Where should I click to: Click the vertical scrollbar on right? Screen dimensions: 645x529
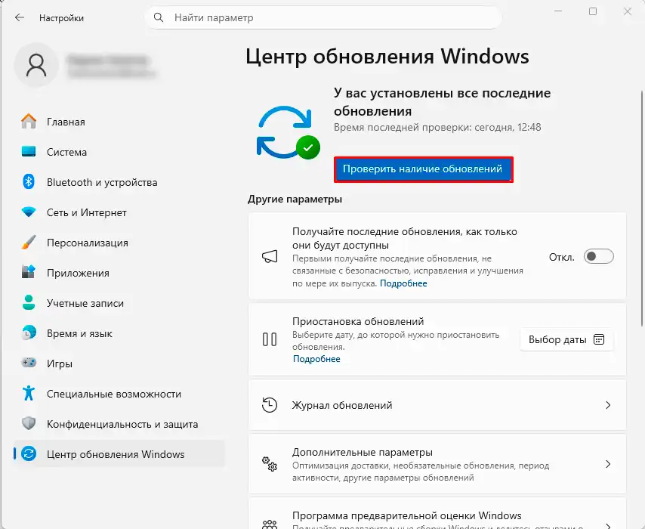click(642, 209)
